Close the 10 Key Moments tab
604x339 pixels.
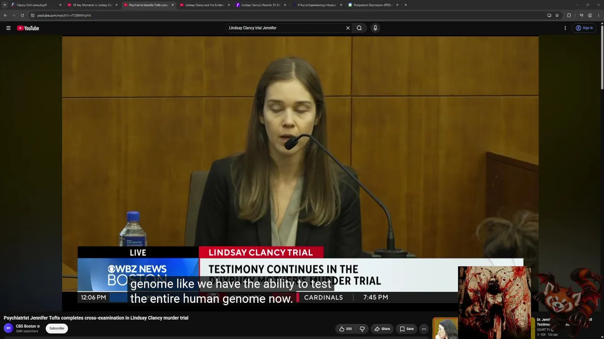tap(117, 5)
